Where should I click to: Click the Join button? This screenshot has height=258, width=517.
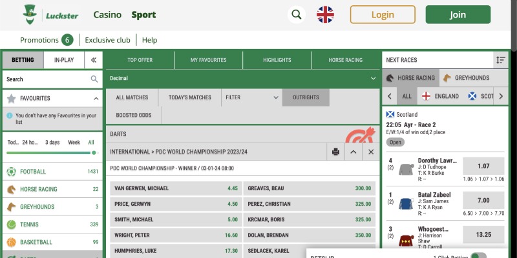[x=458, y=14]
